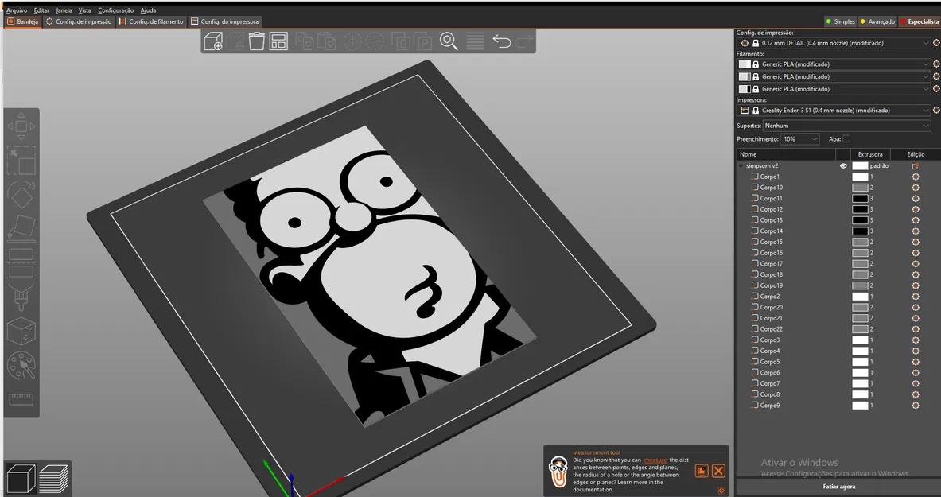Switch to Especialista mode
Viewport: 941px width, 497px height.
tap(920, 21)
